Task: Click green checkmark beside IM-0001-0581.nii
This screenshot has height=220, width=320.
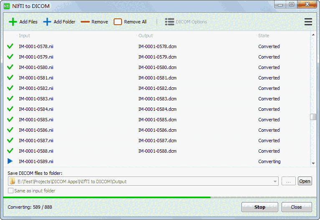Action: [x=10, y=77]
